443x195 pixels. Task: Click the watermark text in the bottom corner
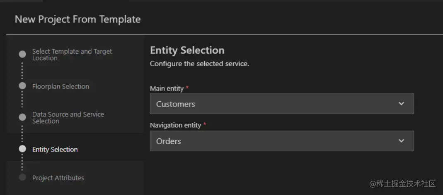tap(403, 183)
